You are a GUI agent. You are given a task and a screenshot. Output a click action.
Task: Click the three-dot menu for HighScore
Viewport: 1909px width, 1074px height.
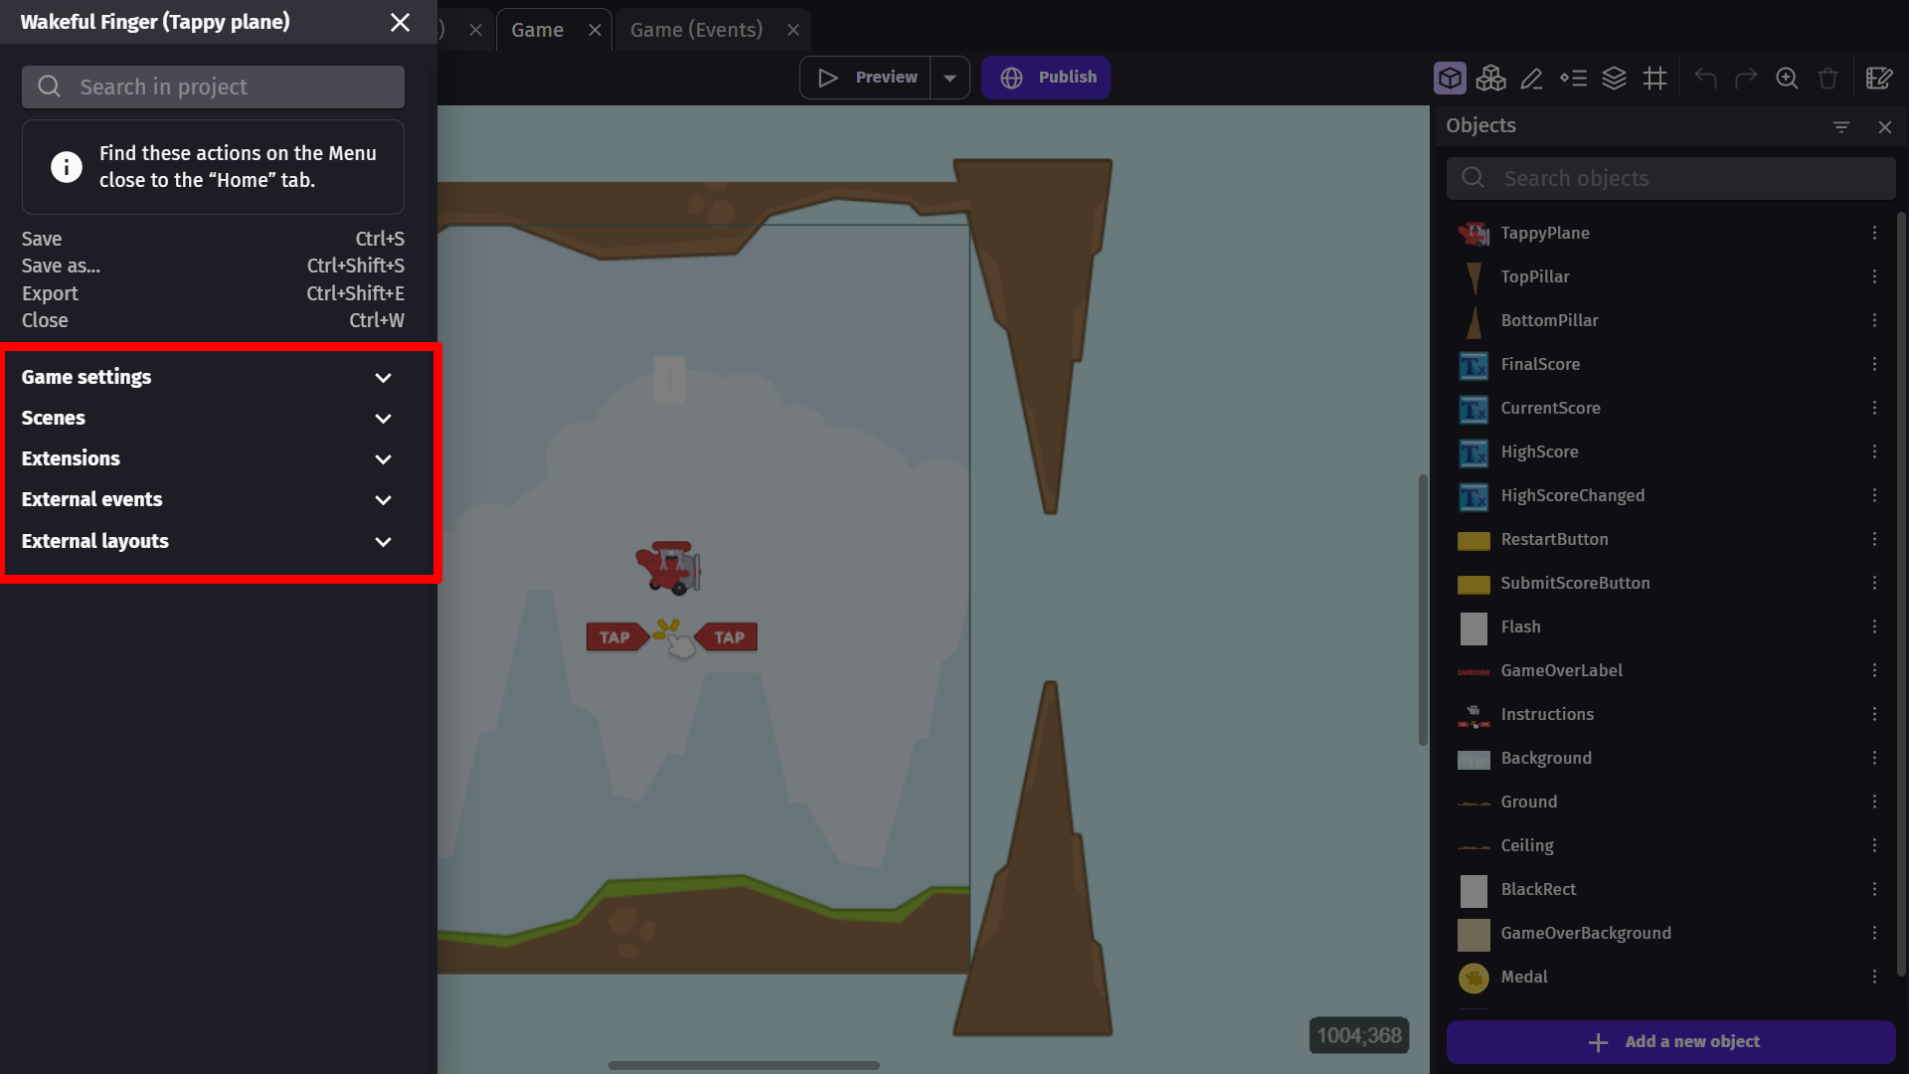[1875, 451]
